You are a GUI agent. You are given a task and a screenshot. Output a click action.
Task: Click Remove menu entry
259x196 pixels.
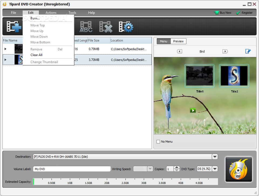pos(48,49)
